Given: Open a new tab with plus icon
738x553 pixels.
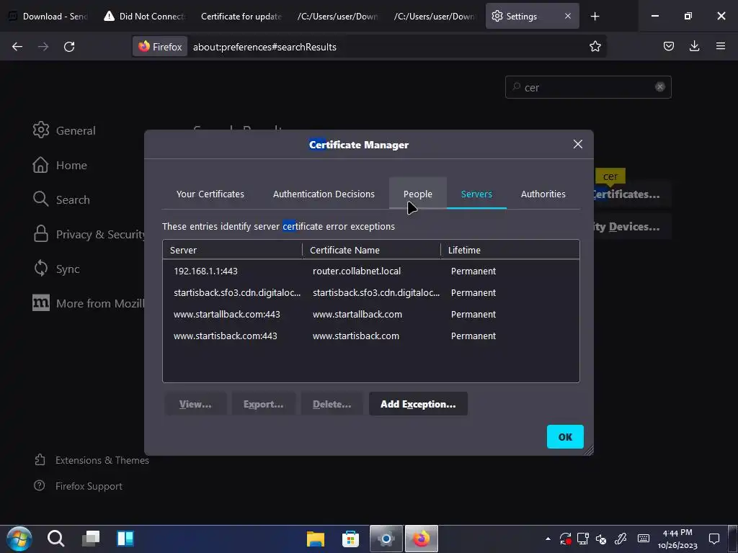Looking at the screenshot, I should coord(595,17).
